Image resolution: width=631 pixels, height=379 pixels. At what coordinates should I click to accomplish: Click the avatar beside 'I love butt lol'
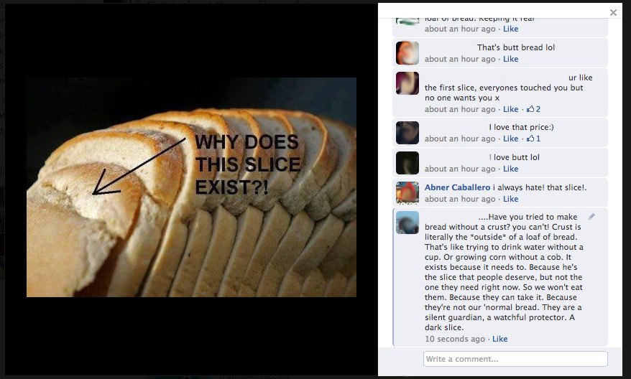tap(407, 163)
